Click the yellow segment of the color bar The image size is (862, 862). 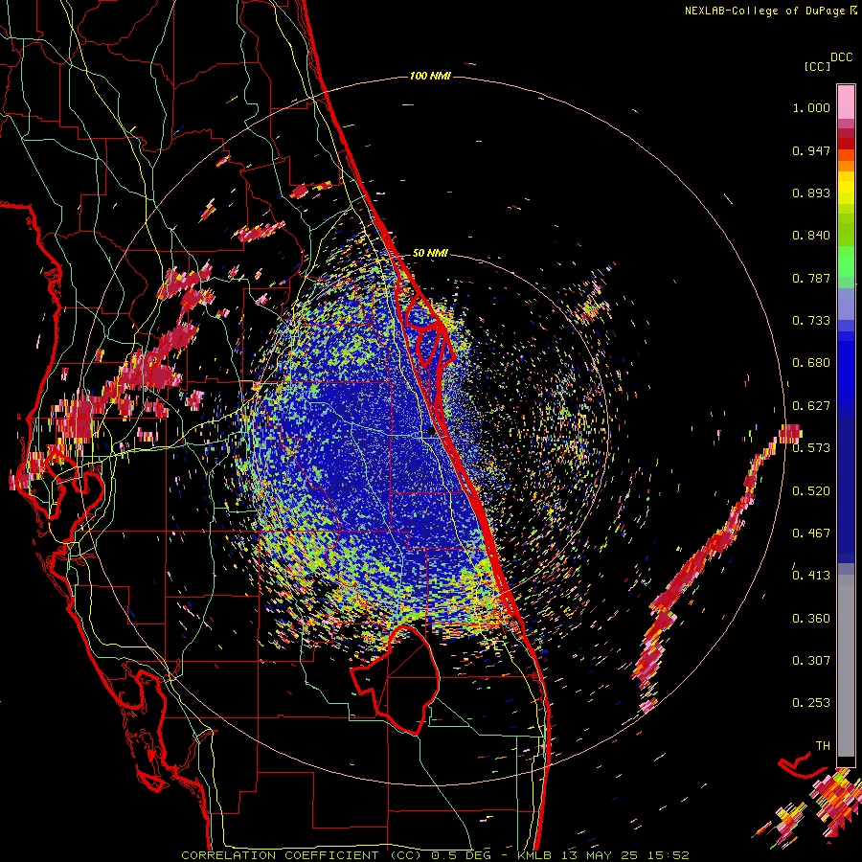[x=846, y=188]
